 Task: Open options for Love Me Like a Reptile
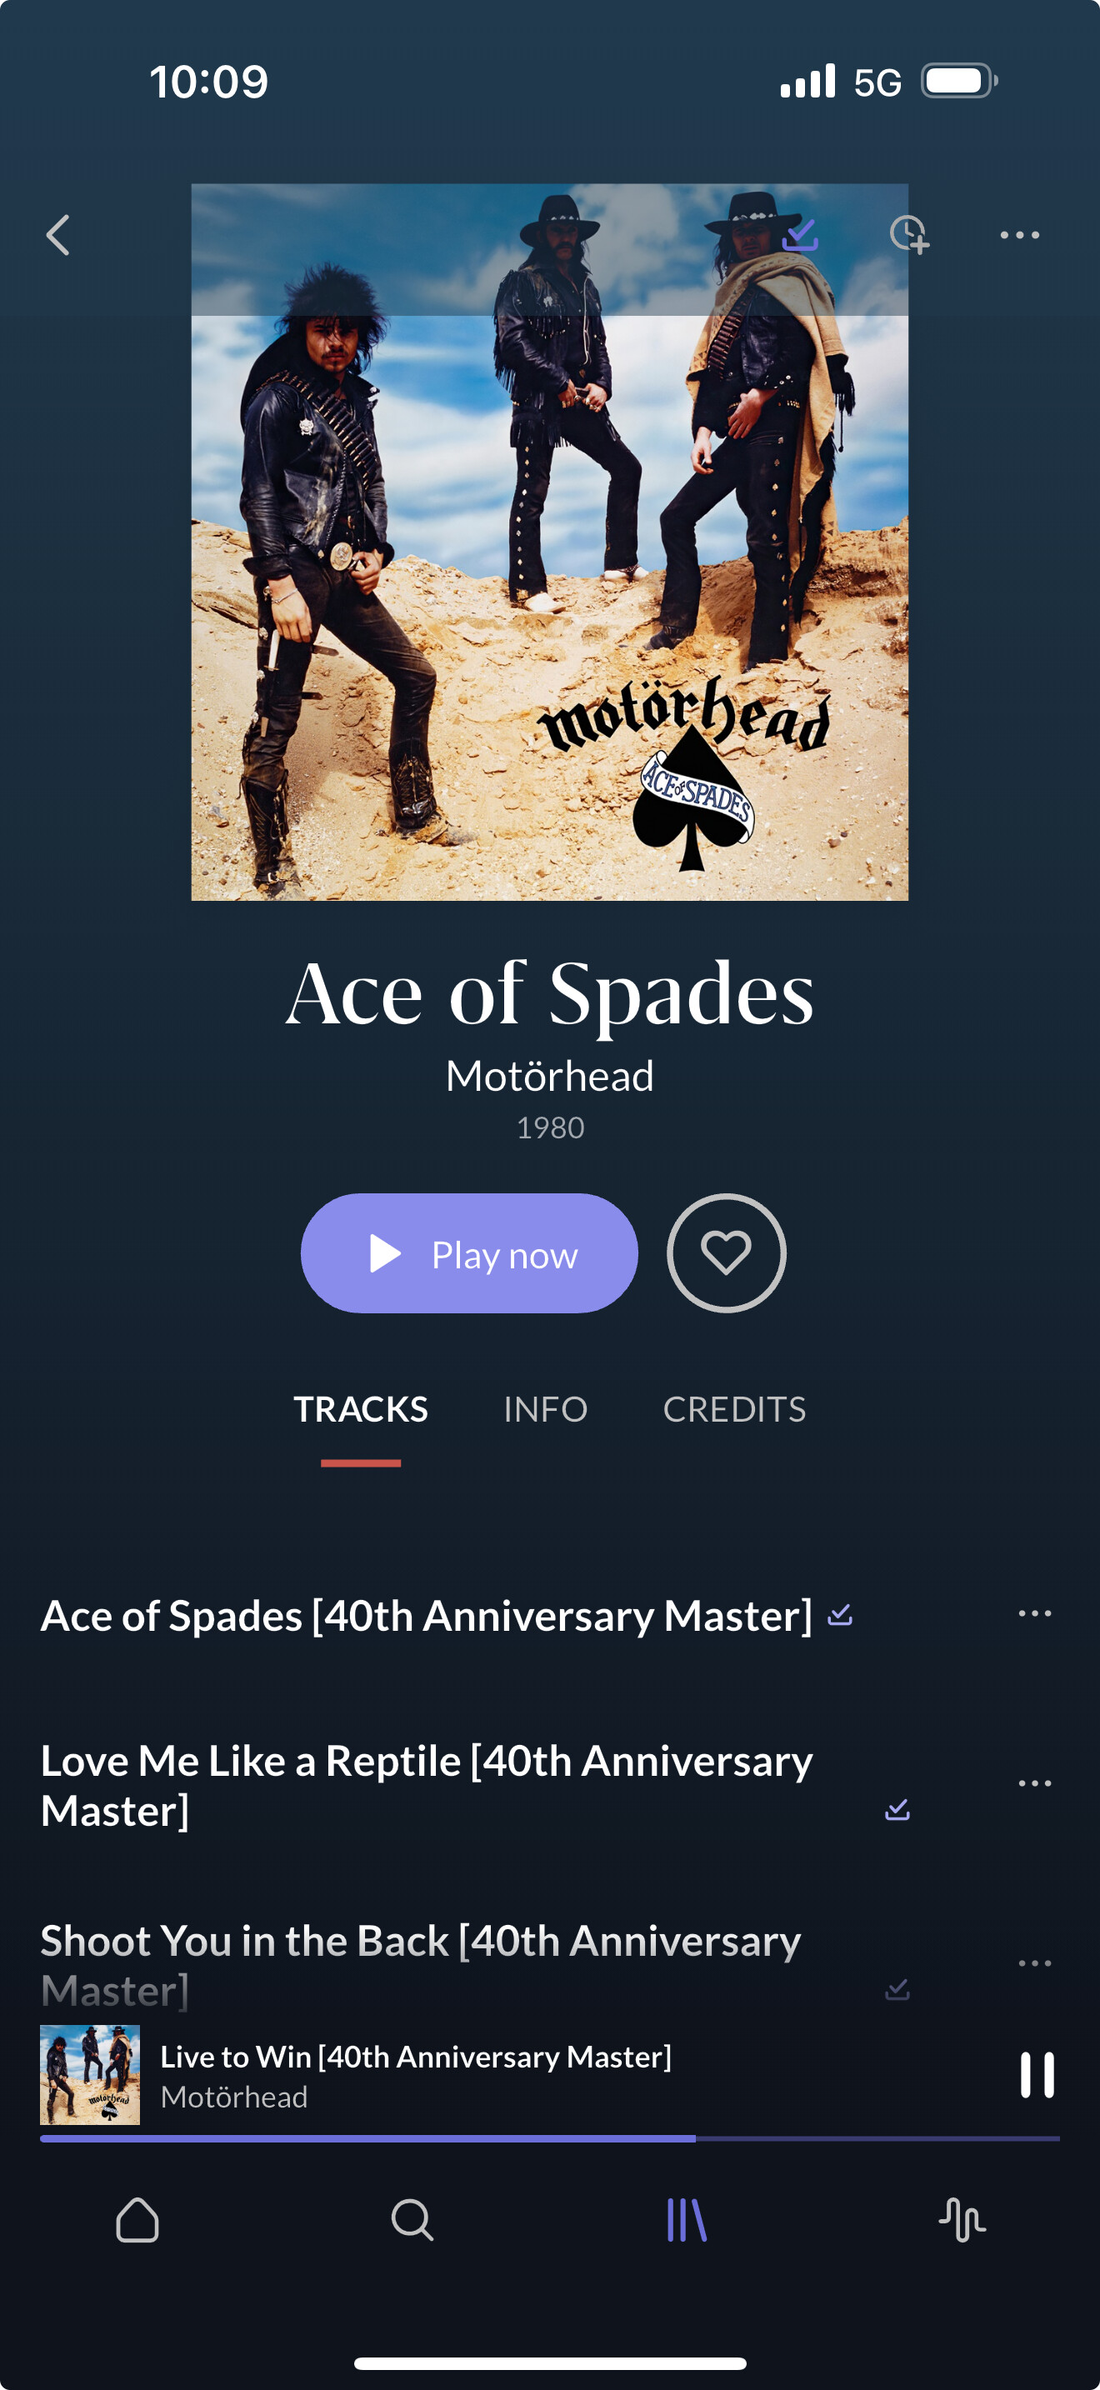pos(1034,1783)
